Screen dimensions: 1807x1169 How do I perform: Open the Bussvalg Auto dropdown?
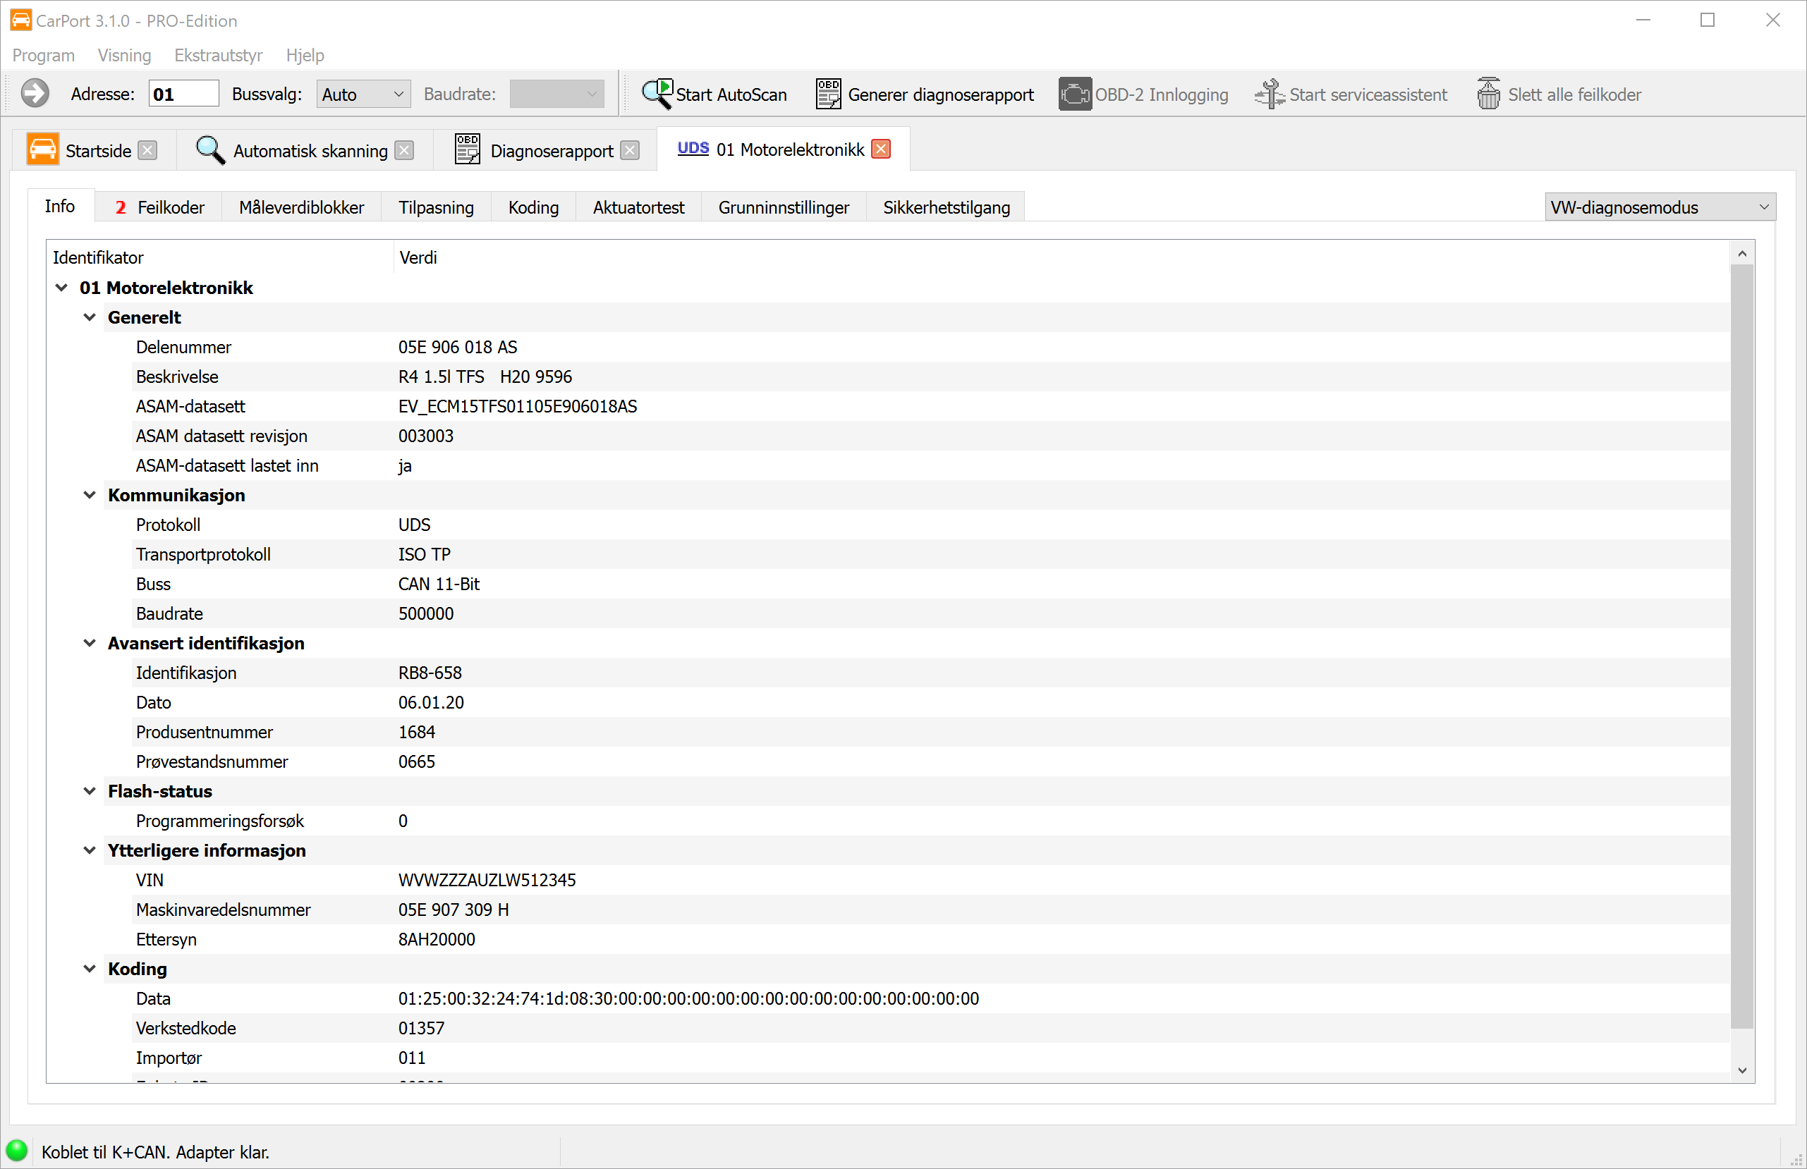363,94
